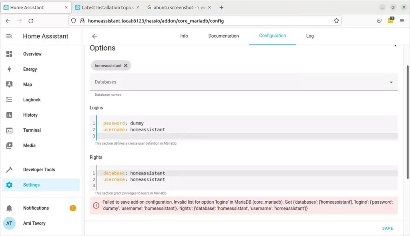Close the Latest Installation topics tab
This screenshot has height=236, width=410.
tap(138, 8)
